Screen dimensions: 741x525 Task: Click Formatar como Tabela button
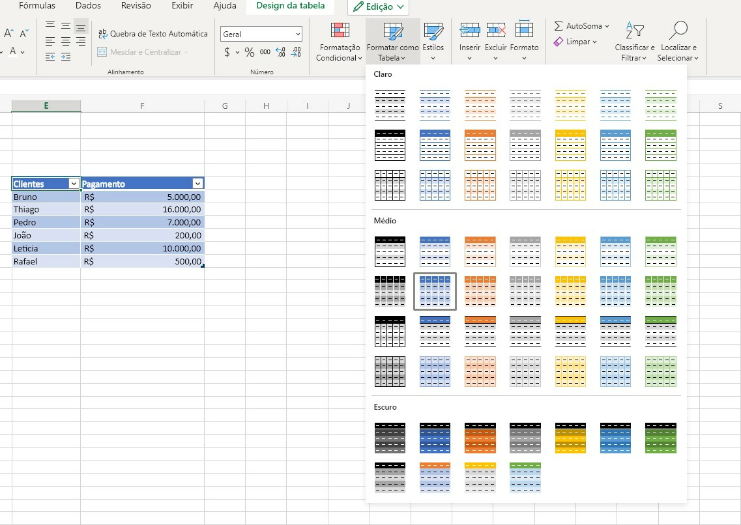tap(393, 42)
